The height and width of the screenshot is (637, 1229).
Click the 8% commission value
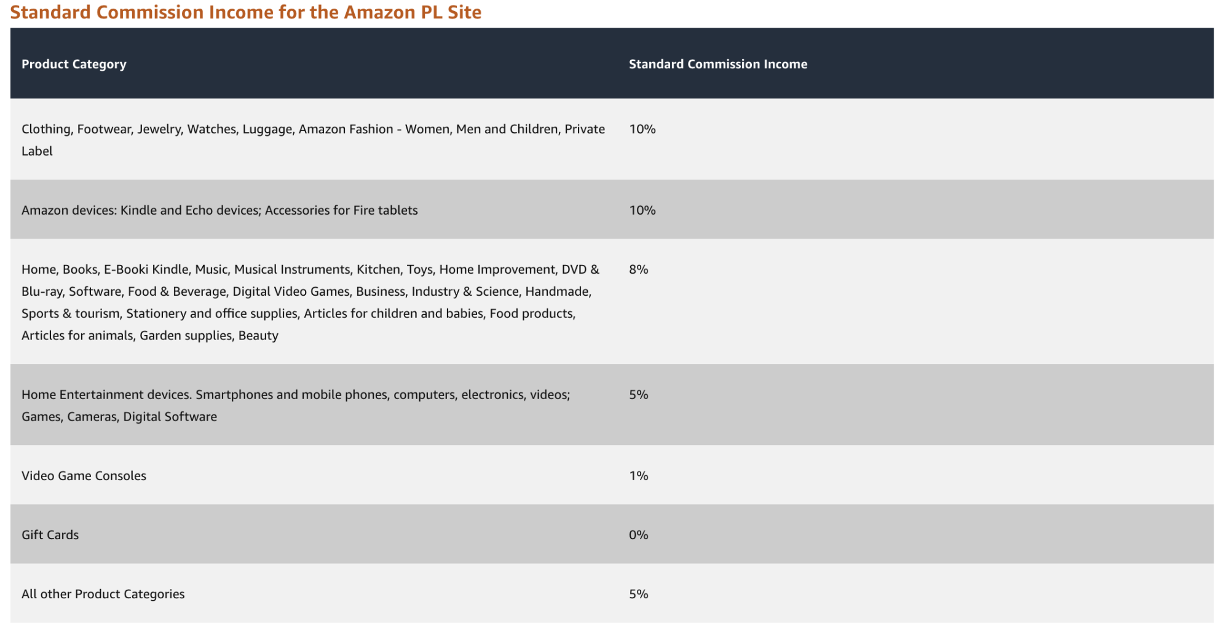tap(638, 269)
